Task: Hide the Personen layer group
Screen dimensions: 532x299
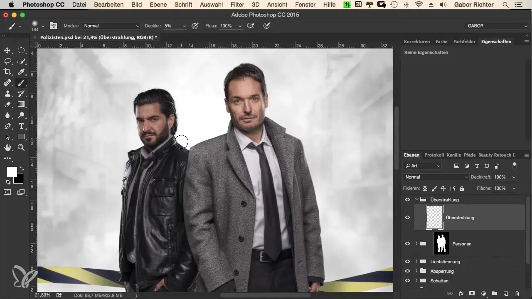Action: tap(407, 244)
